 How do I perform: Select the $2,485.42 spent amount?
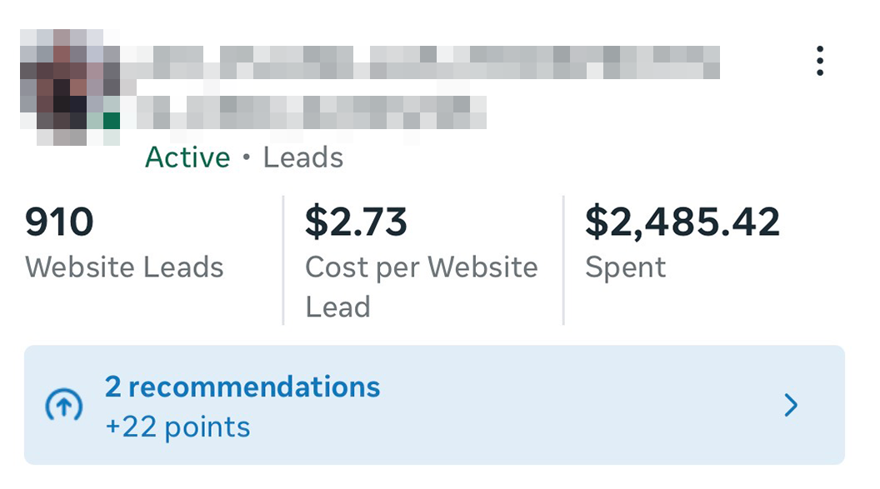[682, 222]
